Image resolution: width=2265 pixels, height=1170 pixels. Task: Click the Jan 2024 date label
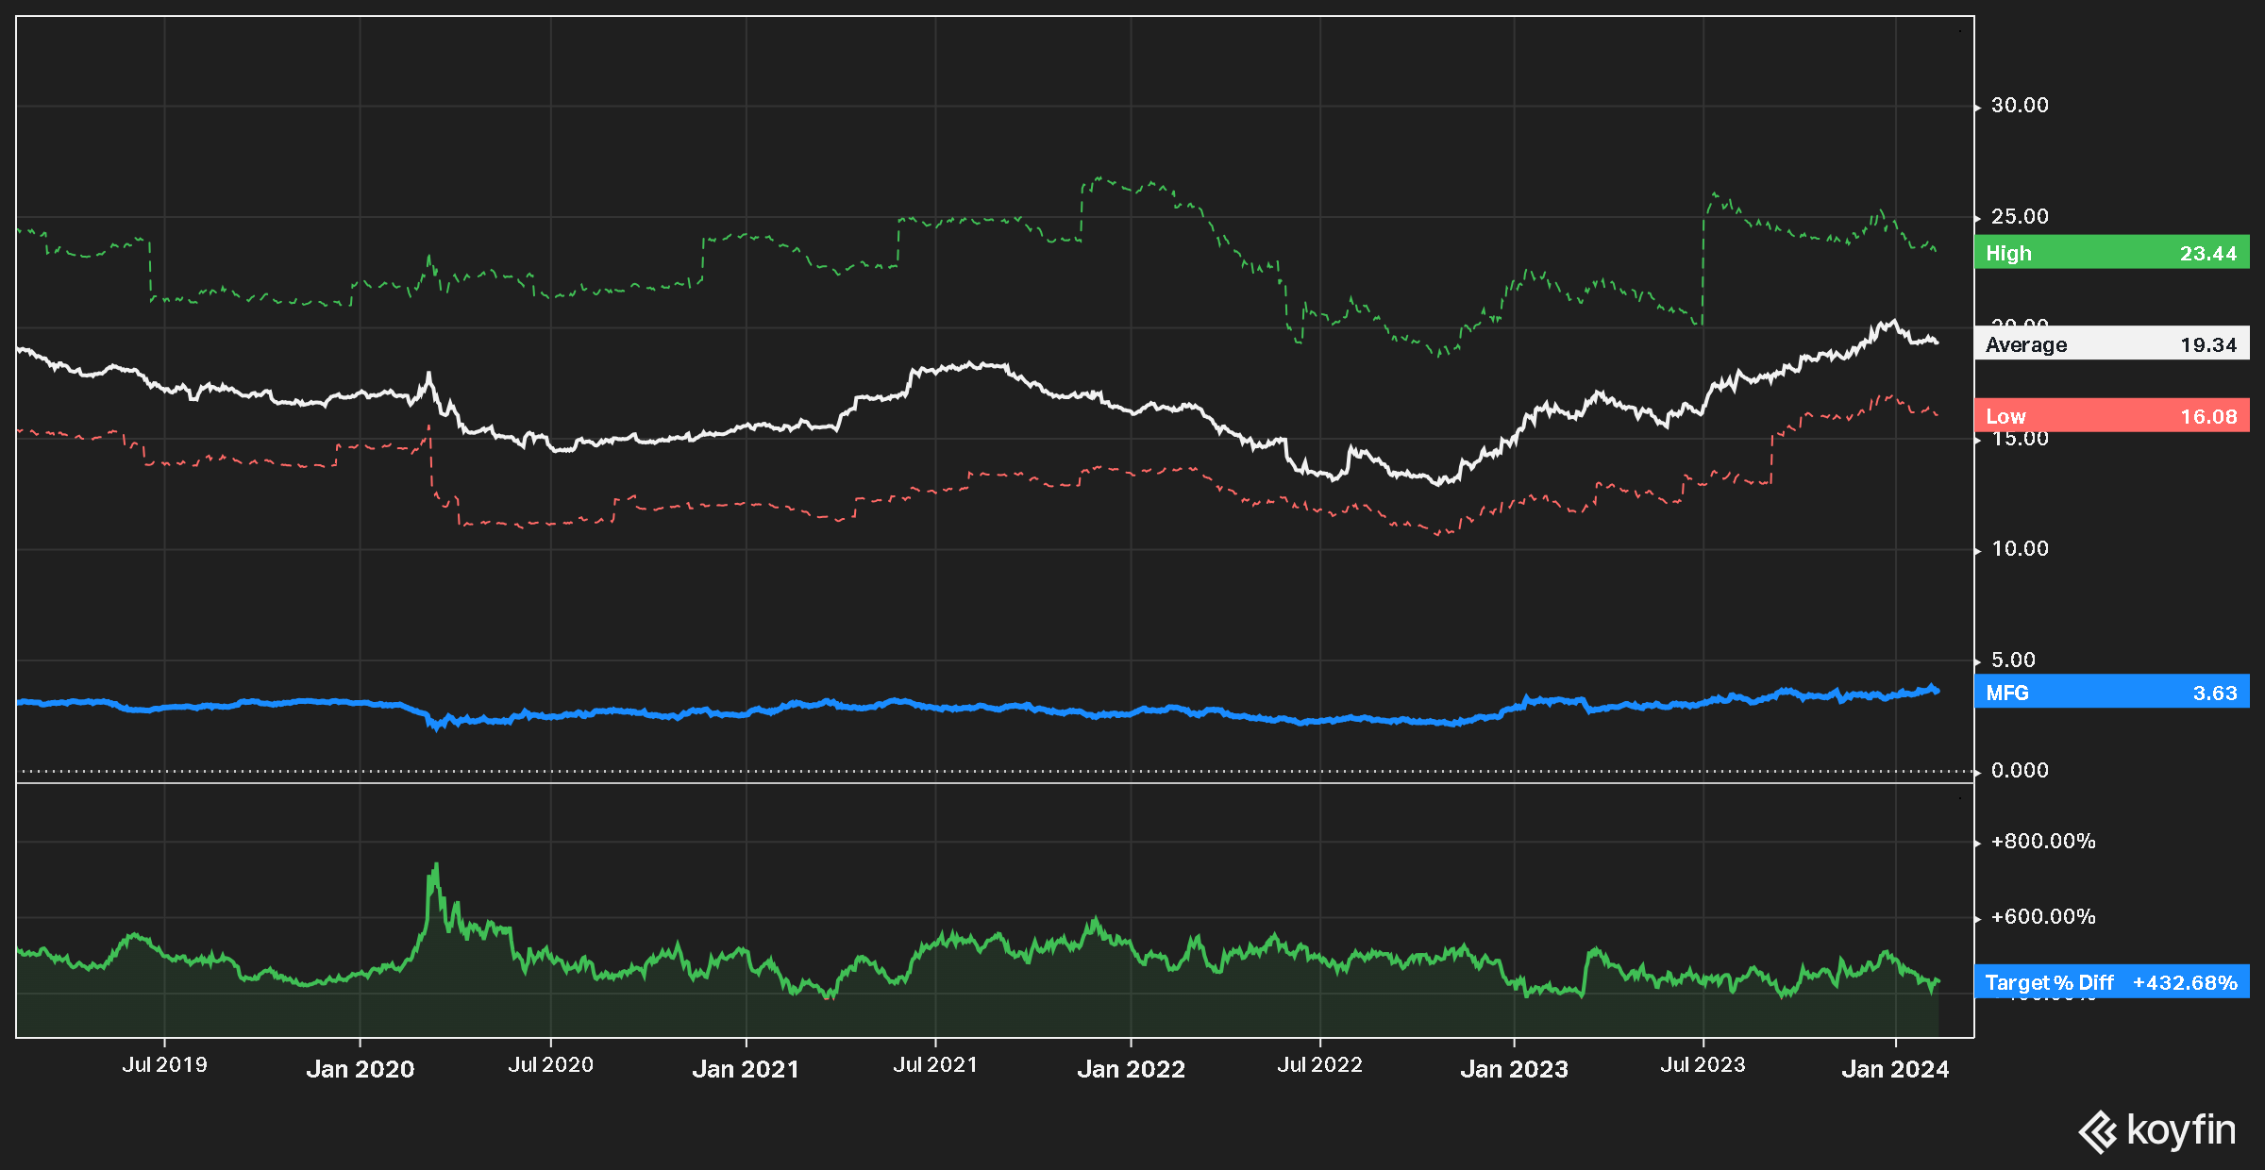click(1895, 1069)
